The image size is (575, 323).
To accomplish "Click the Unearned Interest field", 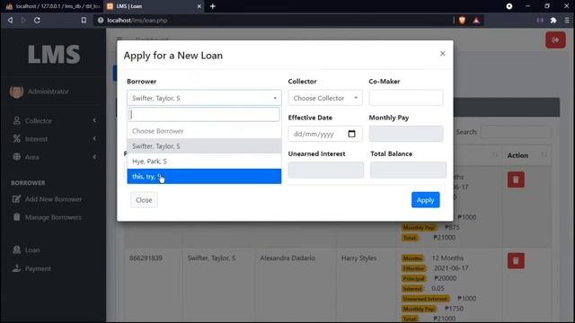I will point(325,170).
